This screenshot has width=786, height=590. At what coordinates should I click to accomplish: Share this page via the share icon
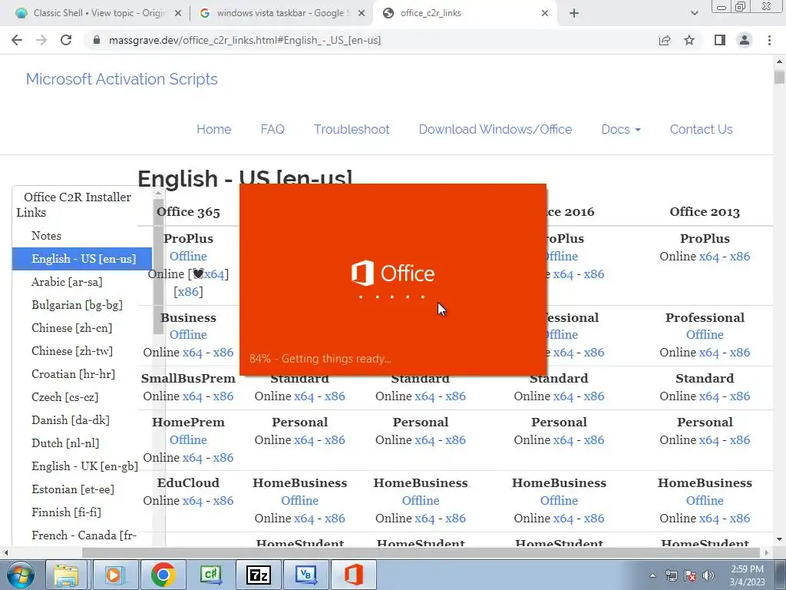[665, 40]
